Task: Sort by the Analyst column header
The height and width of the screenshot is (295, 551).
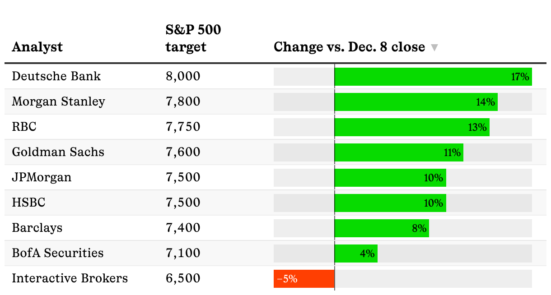Action: tap(37, 47)
